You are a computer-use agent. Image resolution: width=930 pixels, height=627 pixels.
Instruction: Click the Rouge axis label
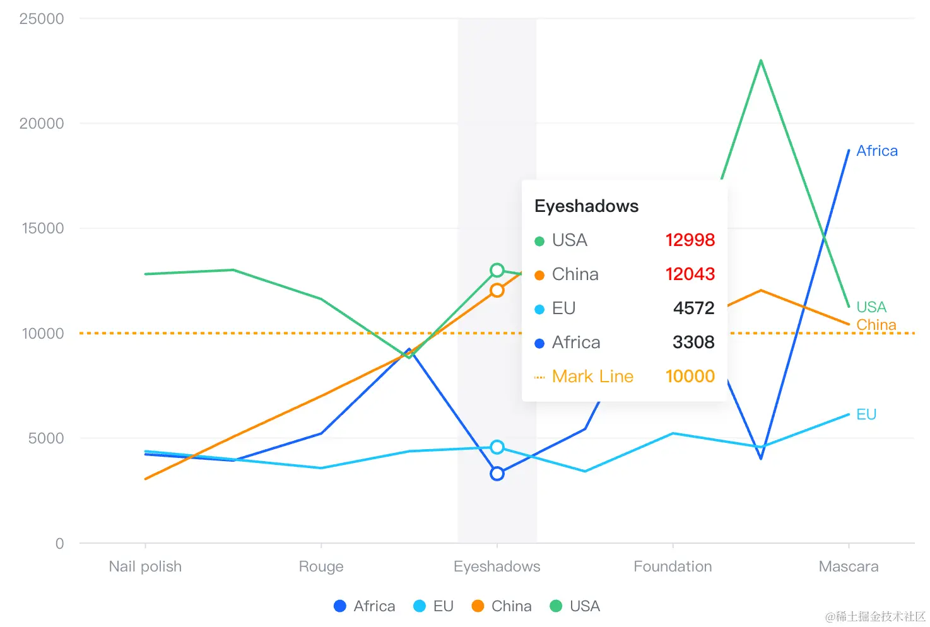pyautogui.click(x=321, y=566)
